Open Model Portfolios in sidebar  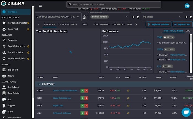tap(16, 58)
